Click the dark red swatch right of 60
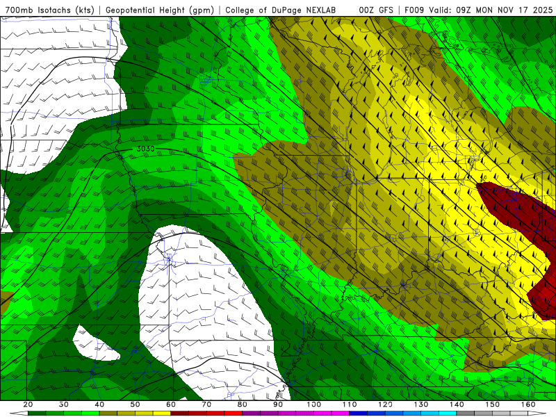 pos(180,414)
